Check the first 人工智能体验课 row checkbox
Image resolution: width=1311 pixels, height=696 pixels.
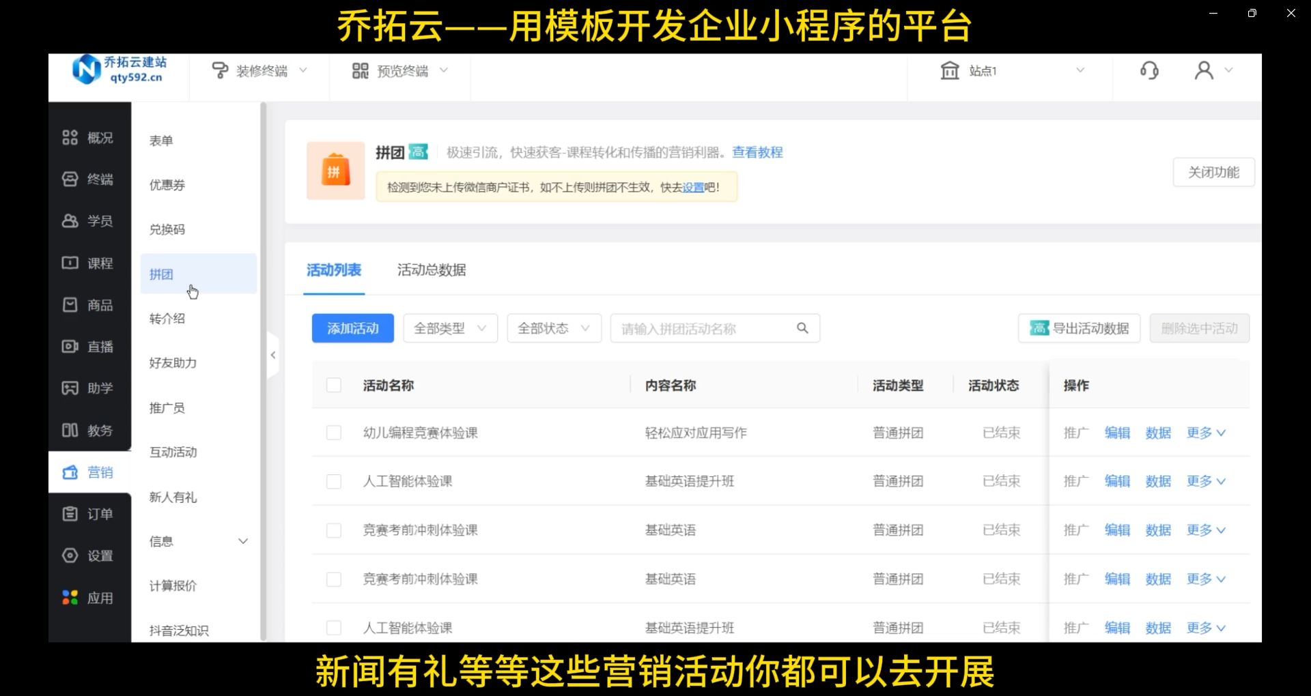coord(334,482)
